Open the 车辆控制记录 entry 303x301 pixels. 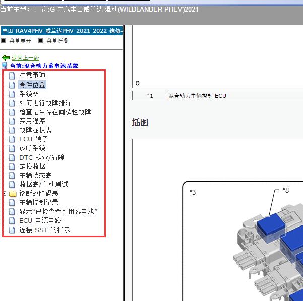[x=39, y=202]
